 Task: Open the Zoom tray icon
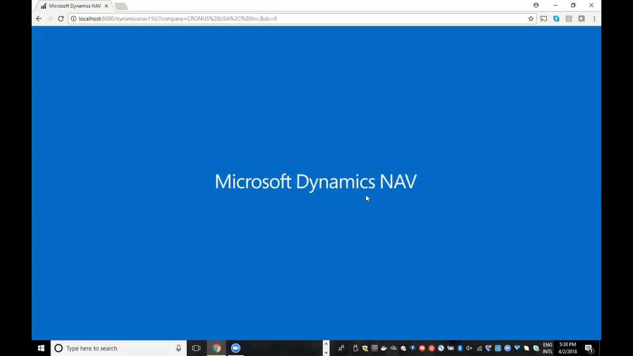507,348
